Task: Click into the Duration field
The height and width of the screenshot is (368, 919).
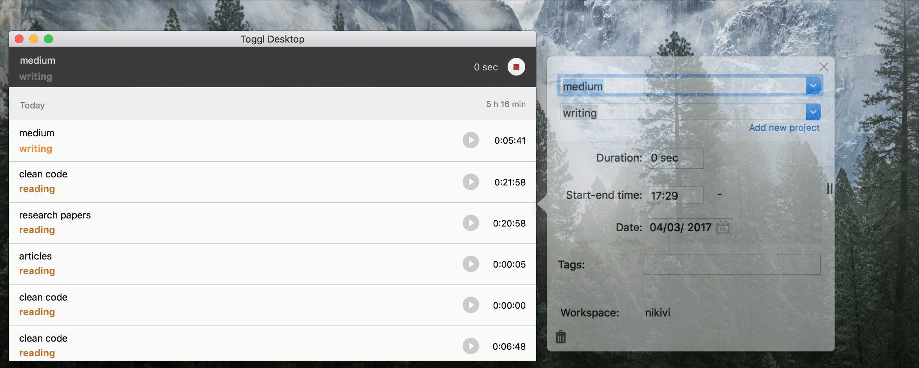Action: pyautogui.click(x=675, y=158)
